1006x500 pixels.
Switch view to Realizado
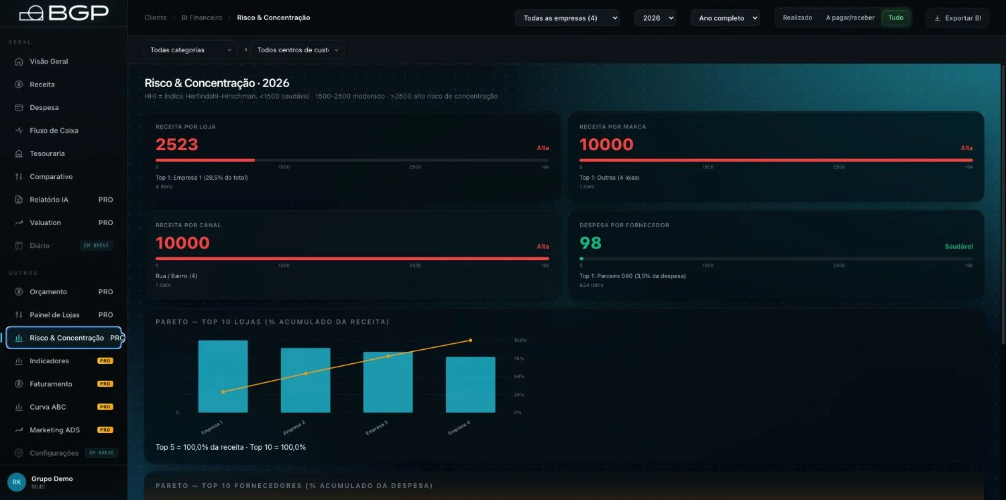click(797, 18)
